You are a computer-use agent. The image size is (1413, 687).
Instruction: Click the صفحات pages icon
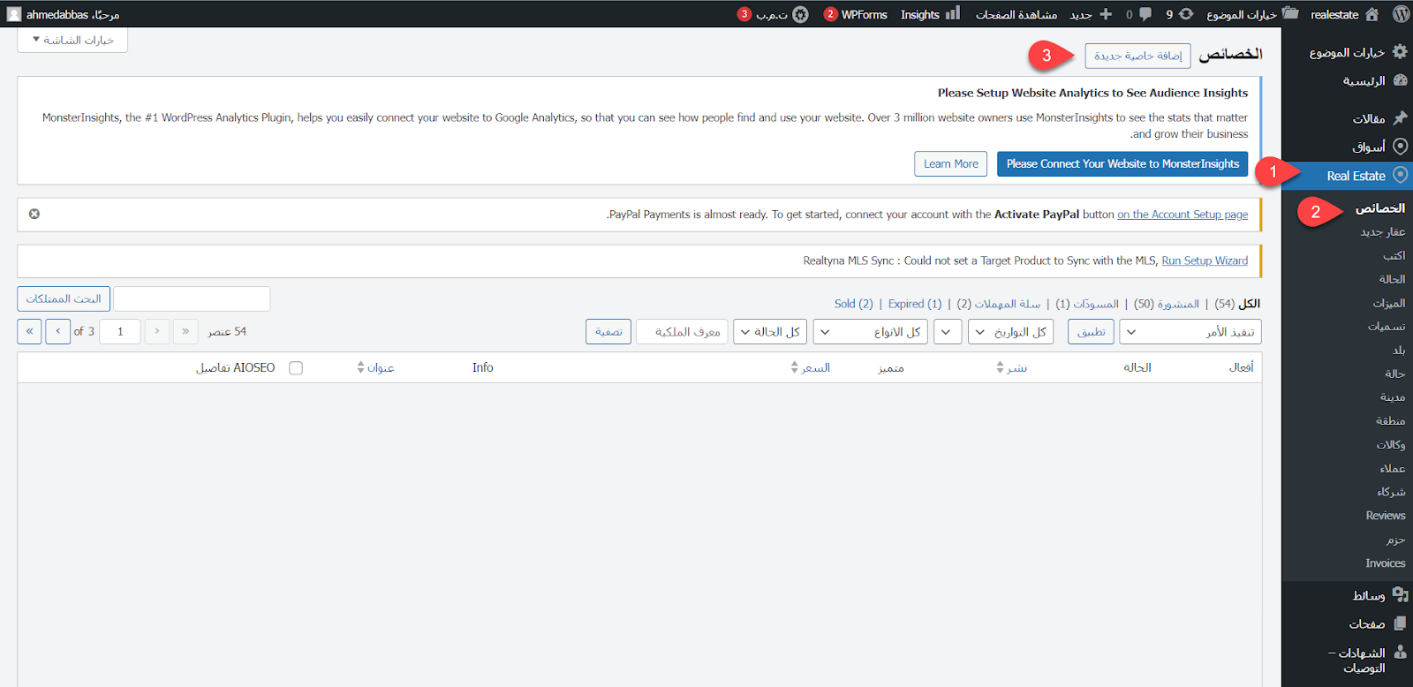(1400, 624)
